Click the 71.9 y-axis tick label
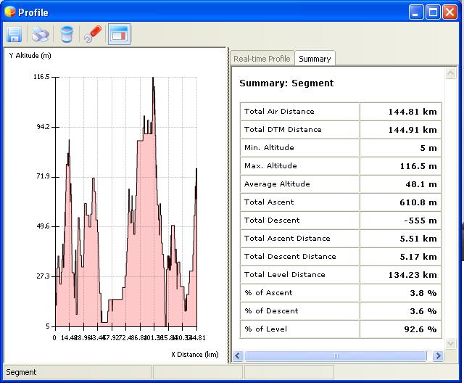 [x=43, y=176]
